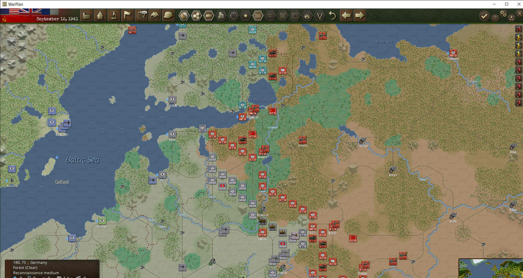Click the undo curved arrow
The height and width of the screenshot is (278, 523).
[x=332, y=16]
